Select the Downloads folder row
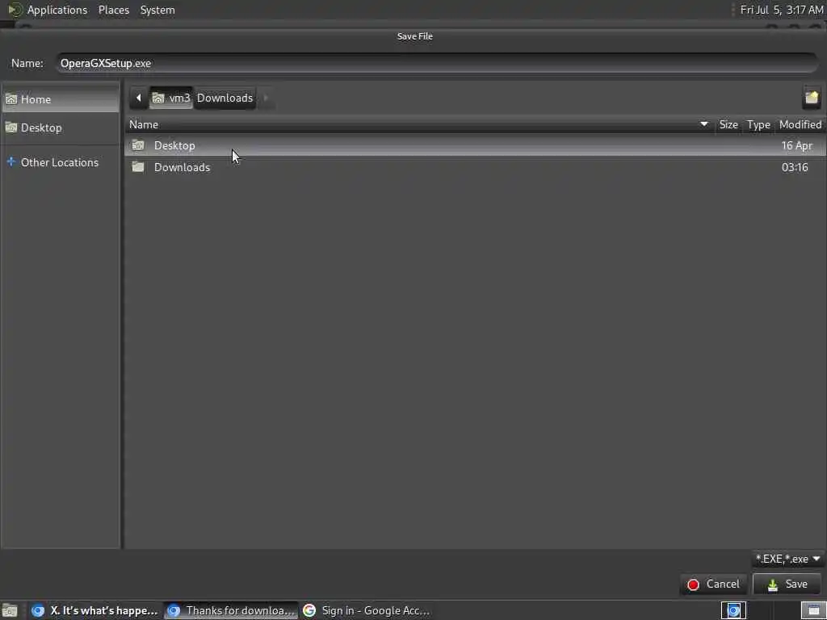Screen dimensions: 827x620 coord(475,167)
